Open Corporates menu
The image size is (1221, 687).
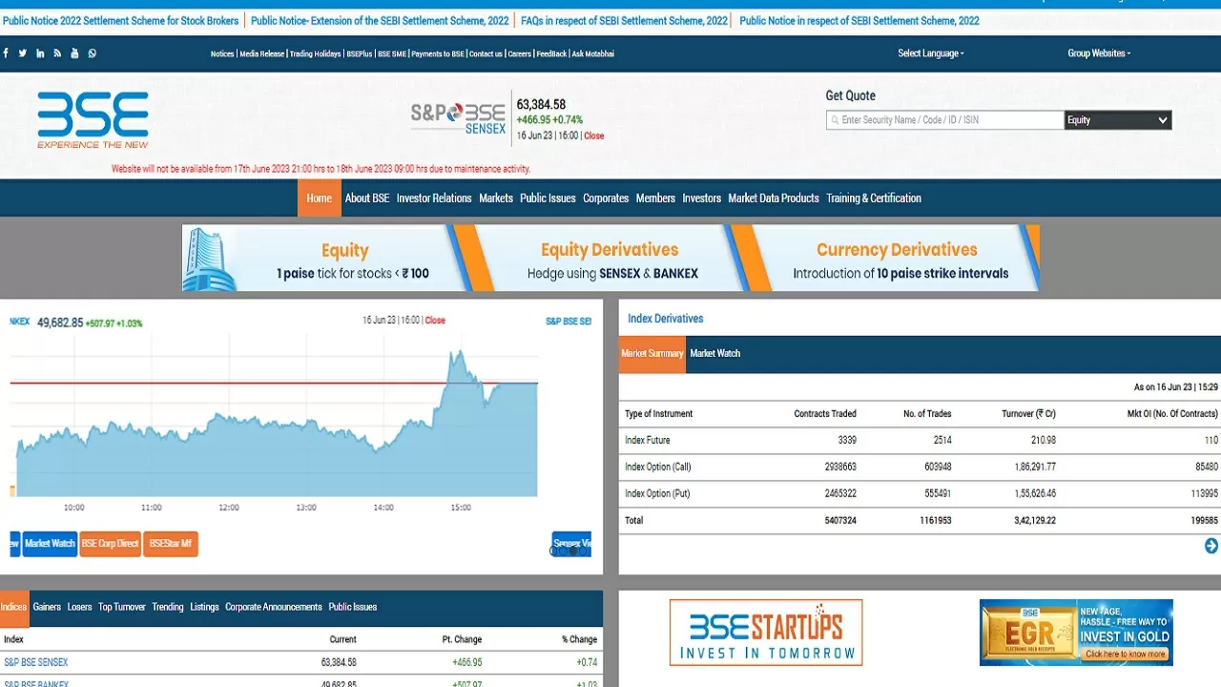pos(606,198)
